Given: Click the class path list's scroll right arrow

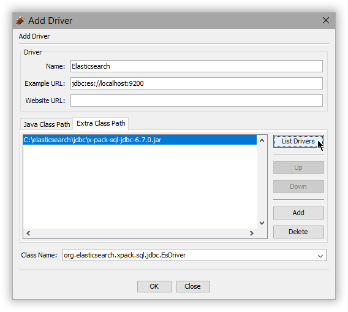Looking at the screenshot, I should pos(251,233).
